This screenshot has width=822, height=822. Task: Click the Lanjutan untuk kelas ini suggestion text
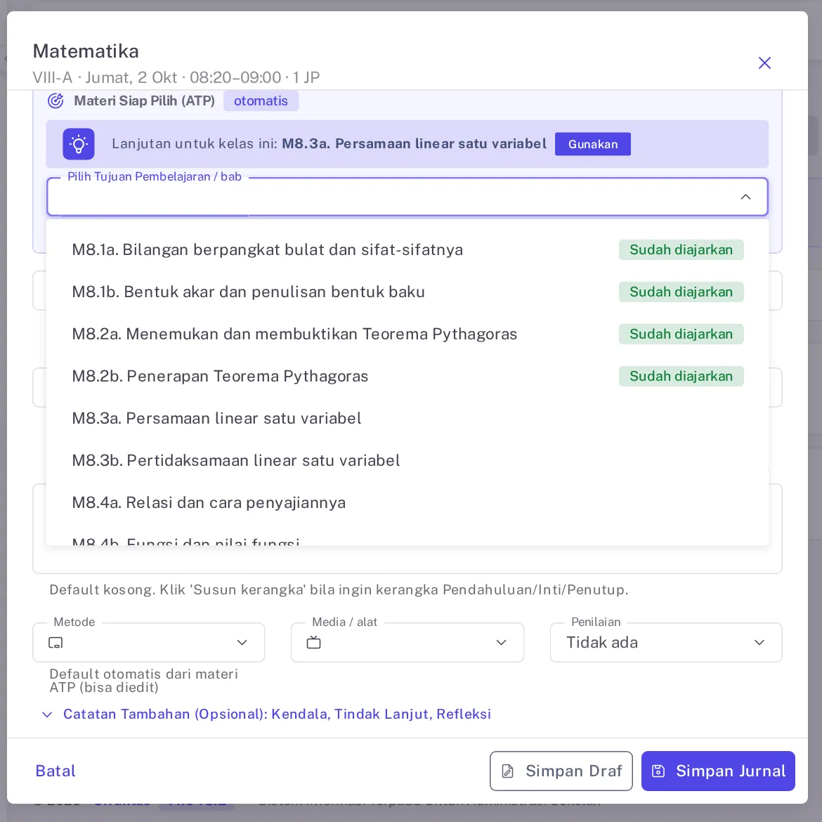[x=329, y=143]
